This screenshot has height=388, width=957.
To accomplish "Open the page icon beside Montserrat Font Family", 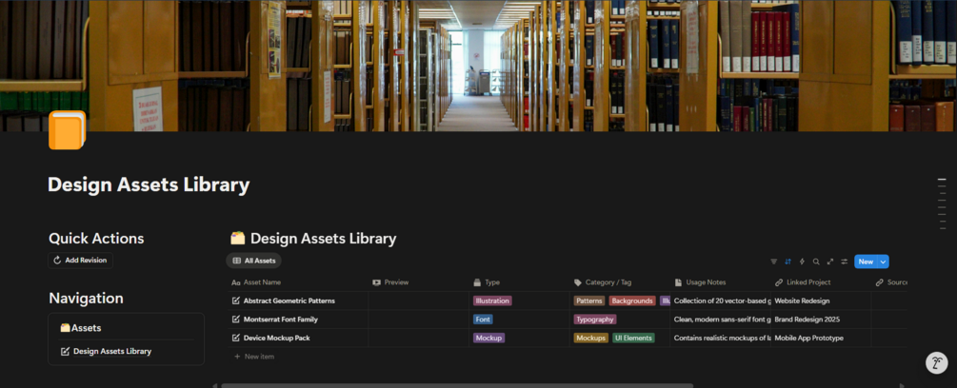I will click(x=236, y=320).
